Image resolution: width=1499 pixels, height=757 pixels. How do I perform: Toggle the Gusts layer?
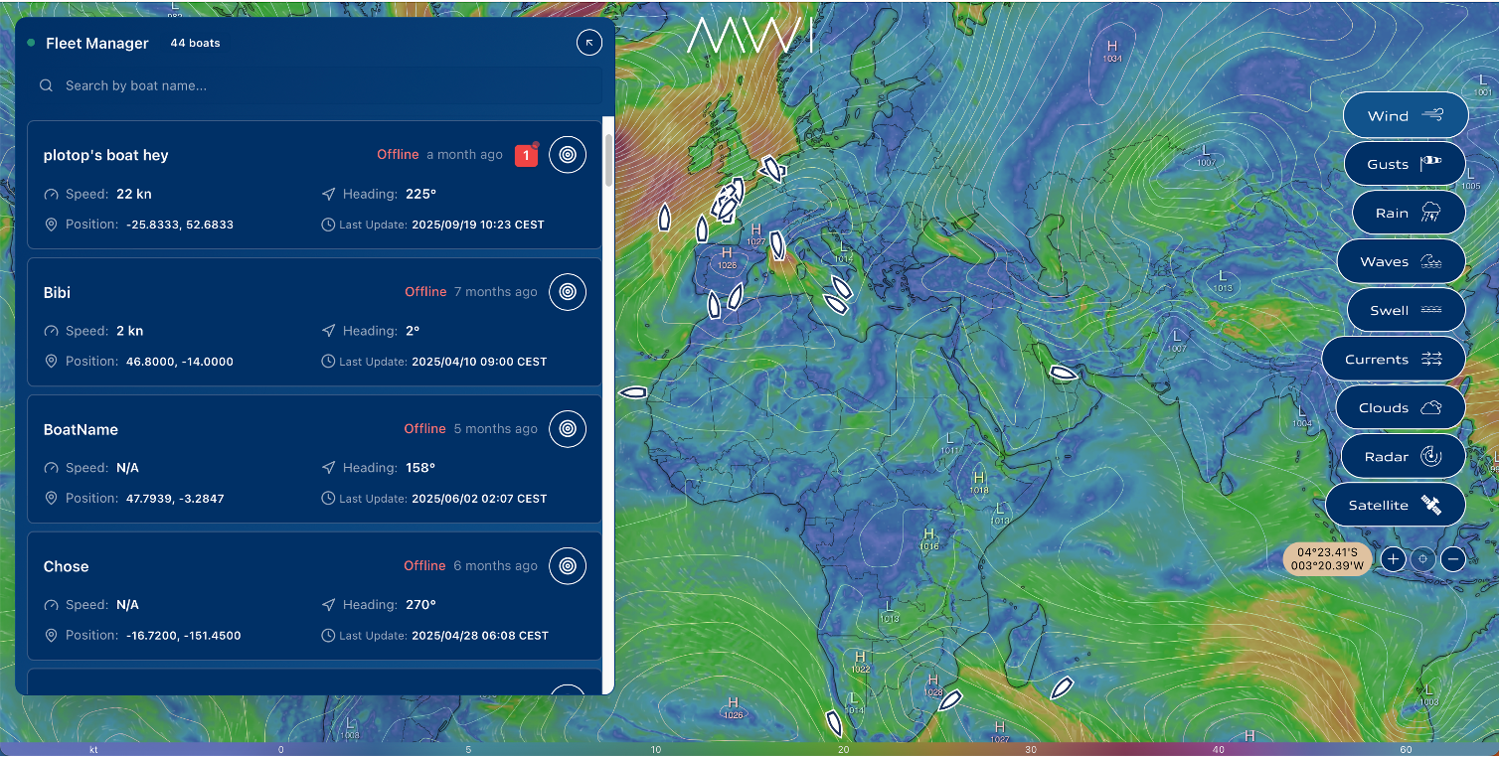(x=1405, y=164)
